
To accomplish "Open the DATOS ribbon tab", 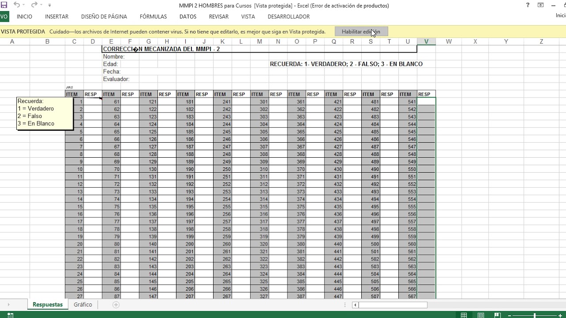I will click(x=188, y=16).
